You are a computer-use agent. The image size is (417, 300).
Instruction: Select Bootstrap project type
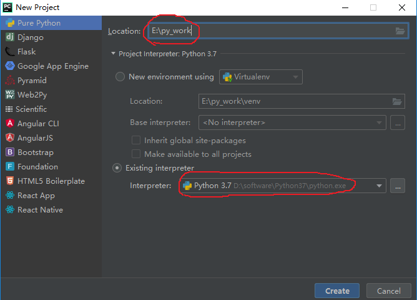[x=51, y=152]
